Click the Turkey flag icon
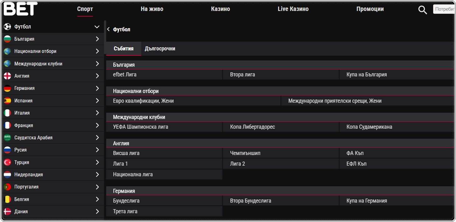The width and height of the screenshot is (456, 222). (x=8, y=162)
